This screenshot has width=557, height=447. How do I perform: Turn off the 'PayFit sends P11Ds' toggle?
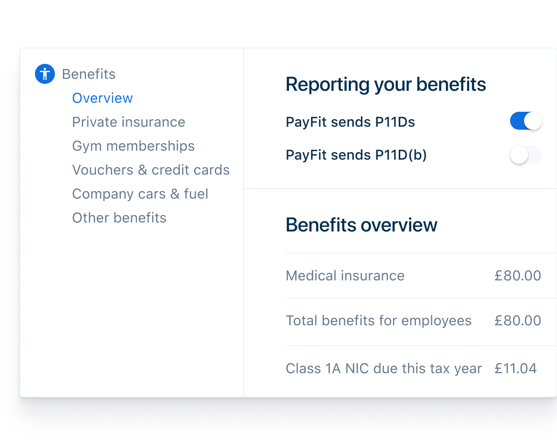click(526, 121)
